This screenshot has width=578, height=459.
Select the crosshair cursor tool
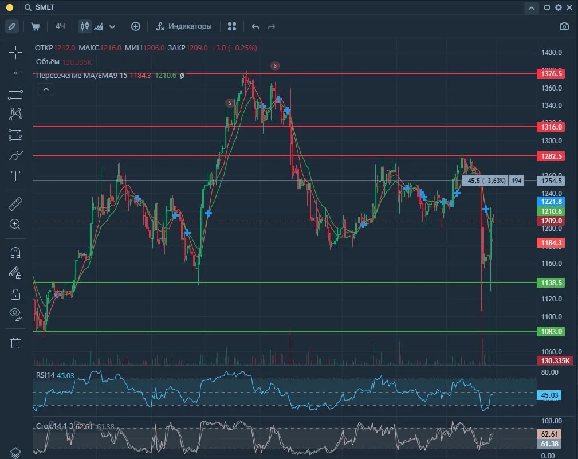point(15,52)
